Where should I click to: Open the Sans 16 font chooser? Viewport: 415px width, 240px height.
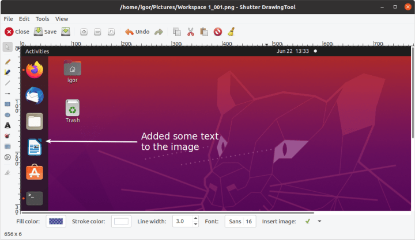[240, 221]
